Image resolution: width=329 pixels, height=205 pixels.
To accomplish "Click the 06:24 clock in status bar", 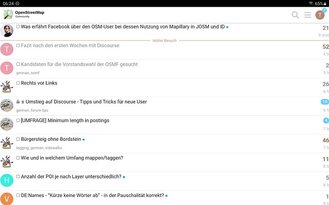I will 8,3.
